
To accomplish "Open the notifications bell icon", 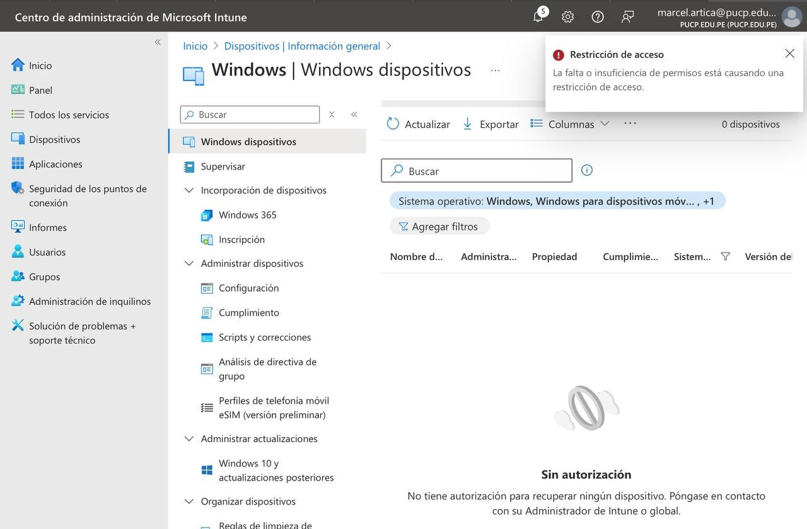I will [538, 17].
